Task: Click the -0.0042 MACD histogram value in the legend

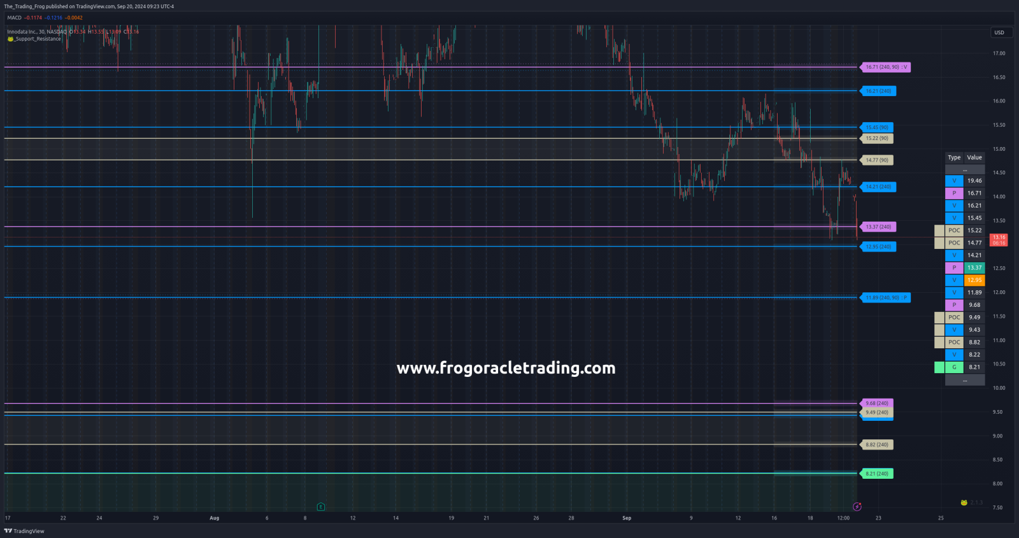Action: point(74,18)
